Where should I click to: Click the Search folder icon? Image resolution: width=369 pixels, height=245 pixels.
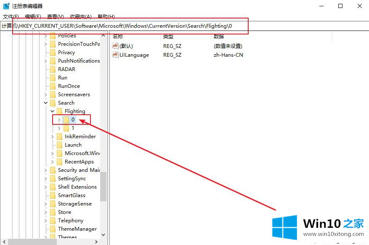point(53,103)
